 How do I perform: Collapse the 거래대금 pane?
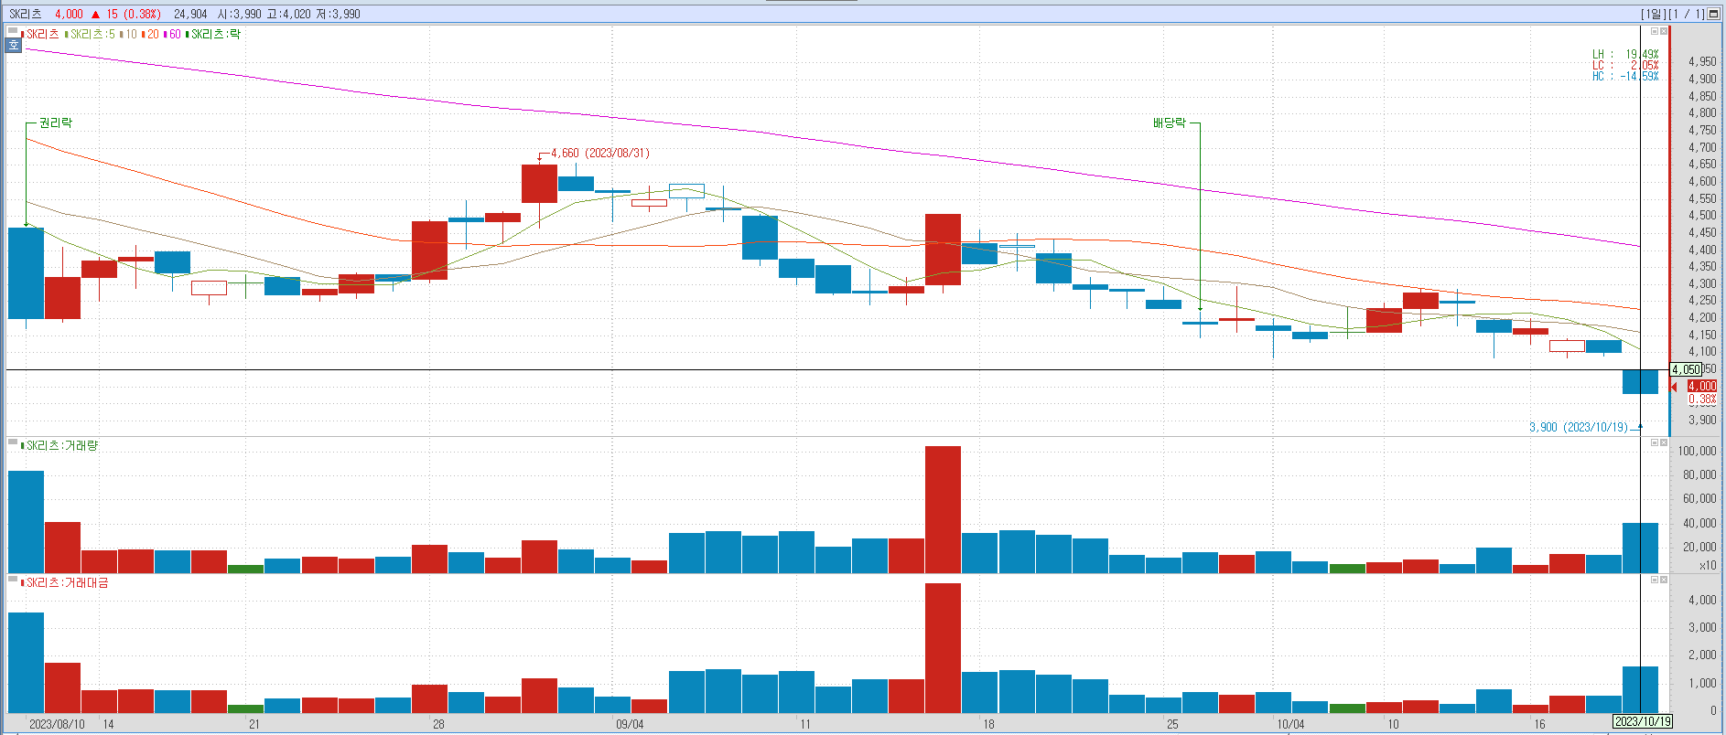click(1655, 581)
